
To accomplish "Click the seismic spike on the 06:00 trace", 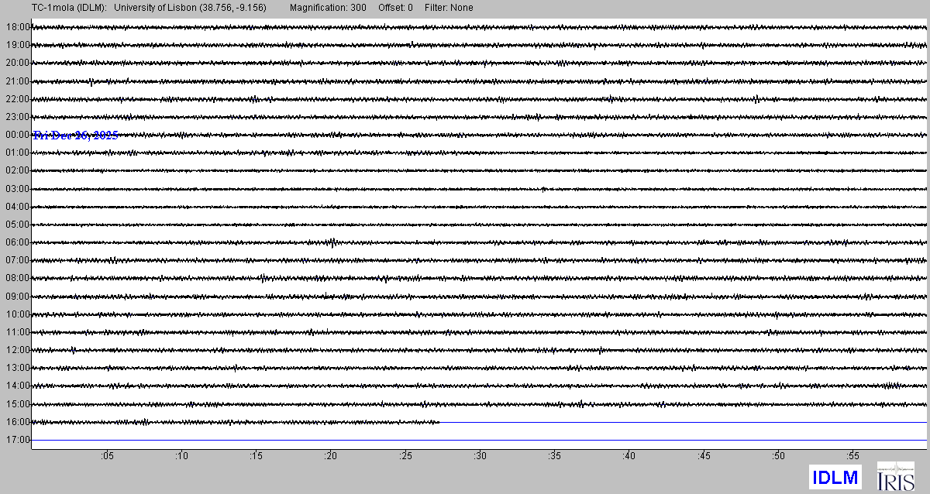I will pos(332,242).
